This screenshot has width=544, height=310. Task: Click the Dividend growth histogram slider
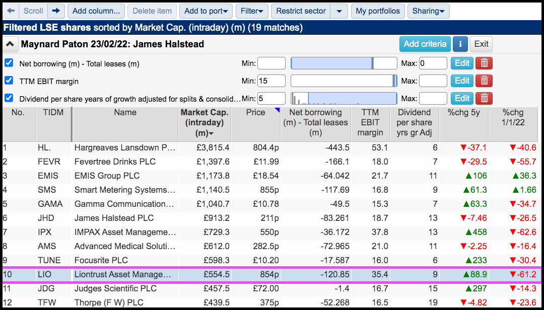(x=344, y=99)
